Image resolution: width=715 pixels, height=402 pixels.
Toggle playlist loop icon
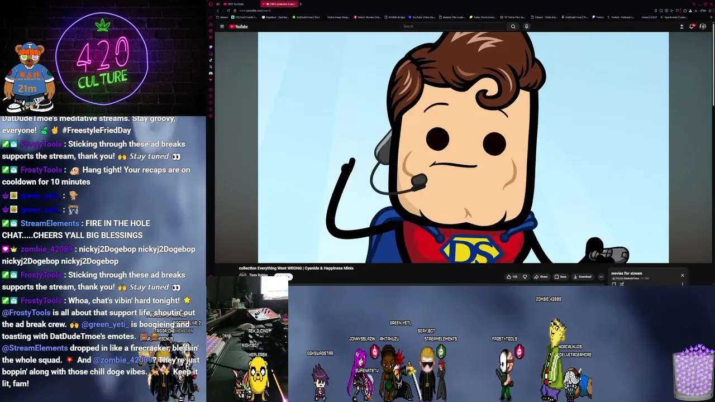[614, 284]
